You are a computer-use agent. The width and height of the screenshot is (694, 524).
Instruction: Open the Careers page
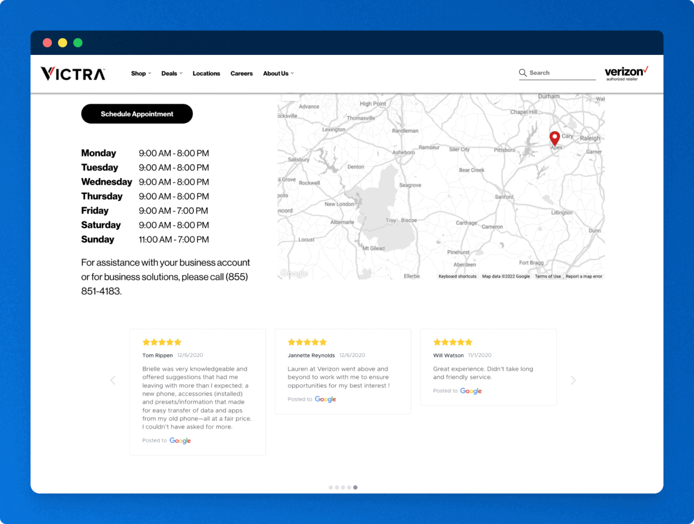click(241, 73)
